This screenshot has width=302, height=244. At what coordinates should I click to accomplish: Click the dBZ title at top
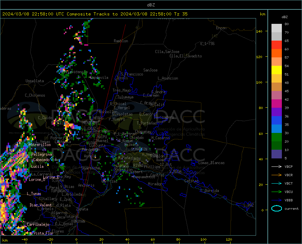point(151,5)
